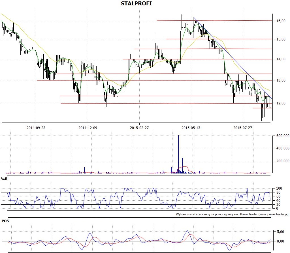Screen dimensions: 290x253
Task: Click the 5,00 label on POS axis
Action: (x=281, y=232)
